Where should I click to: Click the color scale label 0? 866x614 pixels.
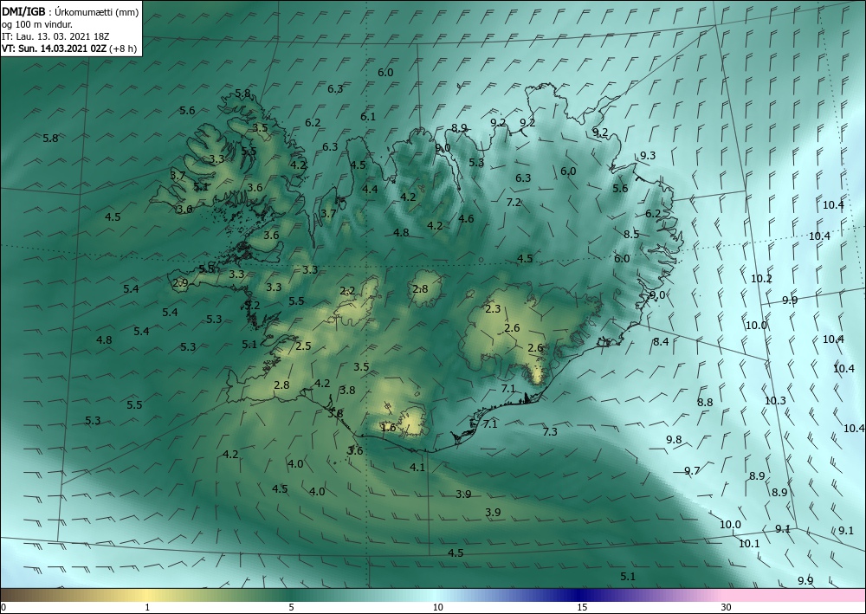point(3,608)
